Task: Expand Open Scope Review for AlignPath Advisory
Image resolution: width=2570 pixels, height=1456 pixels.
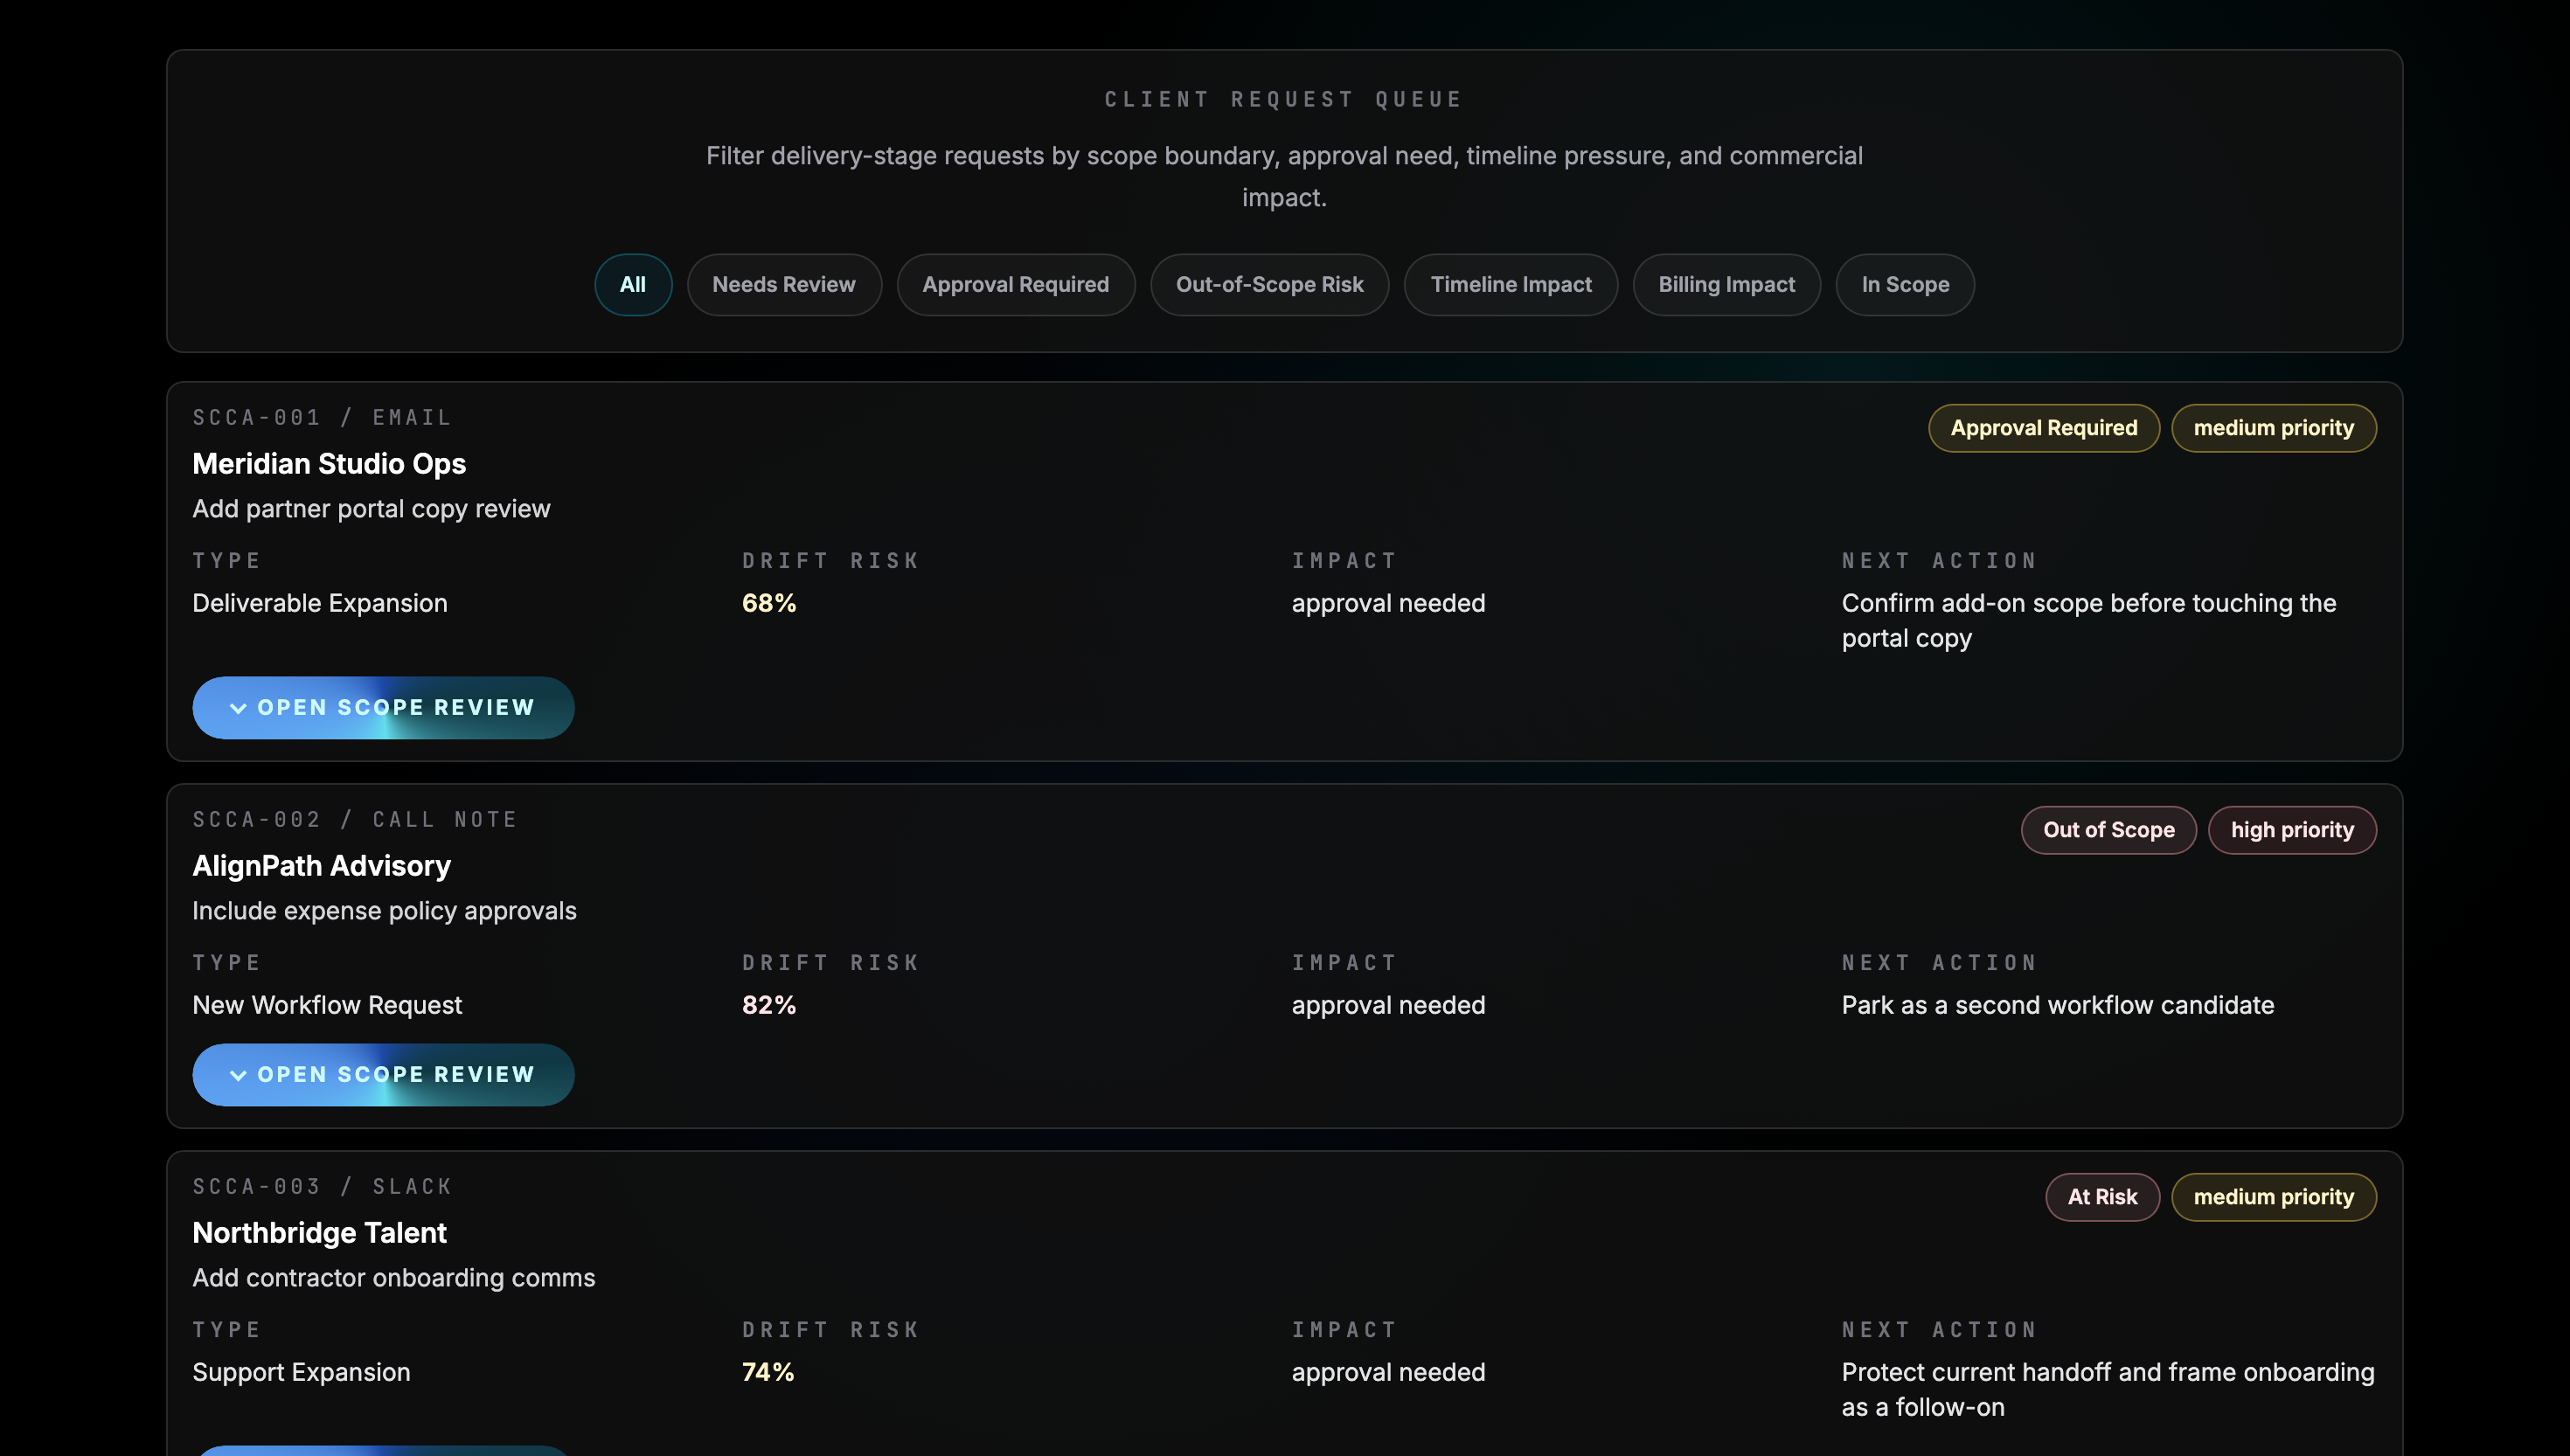Action: (x=383, y=1075)
